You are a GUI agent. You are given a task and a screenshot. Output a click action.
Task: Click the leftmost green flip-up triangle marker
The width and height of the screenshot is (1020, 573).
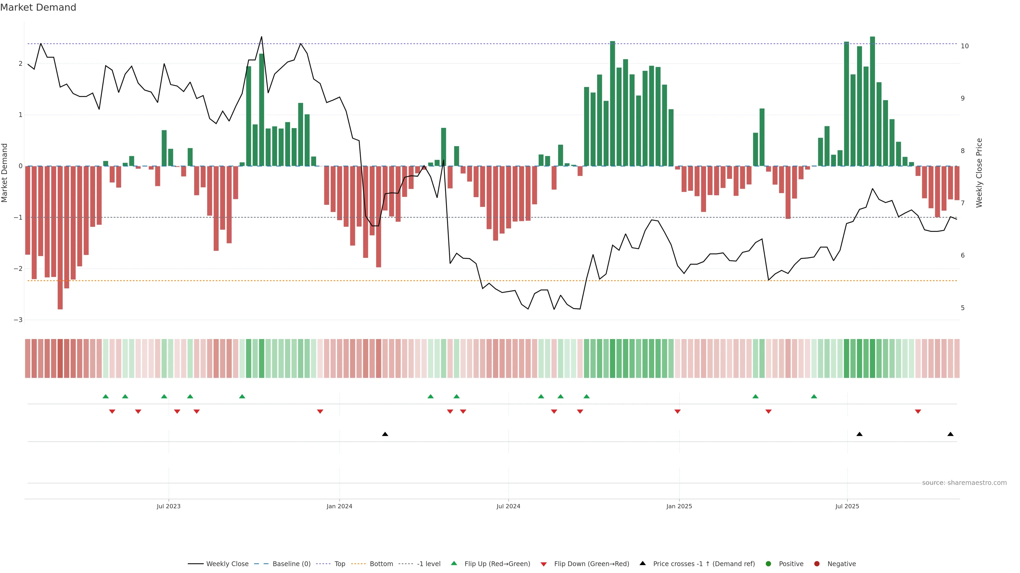(105, 396)
